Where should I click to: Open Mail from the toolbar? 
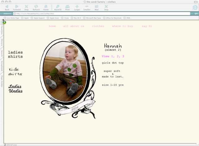(96, 7)
